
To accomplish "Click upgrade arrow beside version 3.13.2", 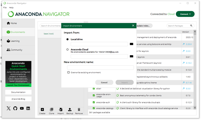I will tap(183, 63).
